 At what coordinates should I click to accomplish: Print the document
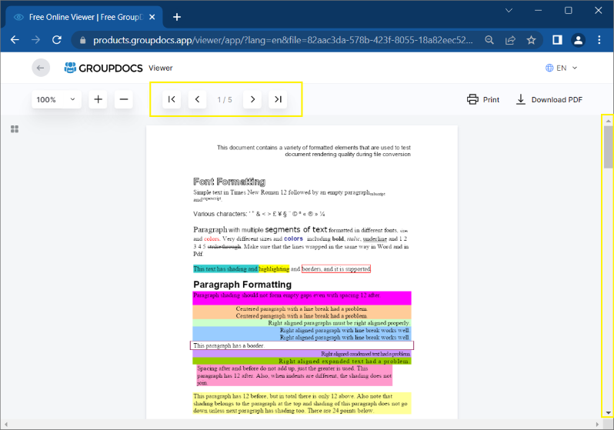point(483,99)
